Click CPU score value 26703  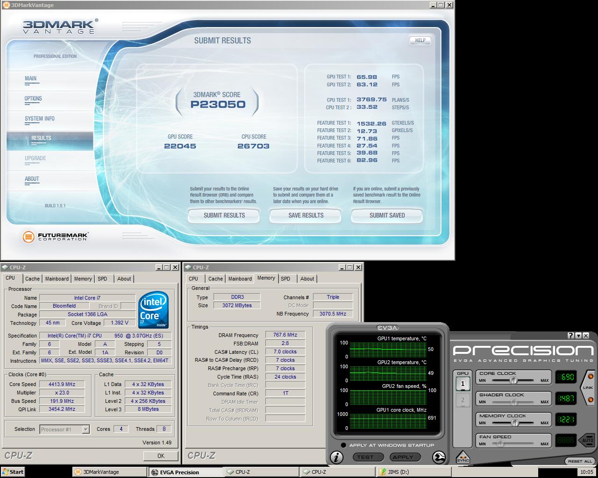tap(253, 146)
